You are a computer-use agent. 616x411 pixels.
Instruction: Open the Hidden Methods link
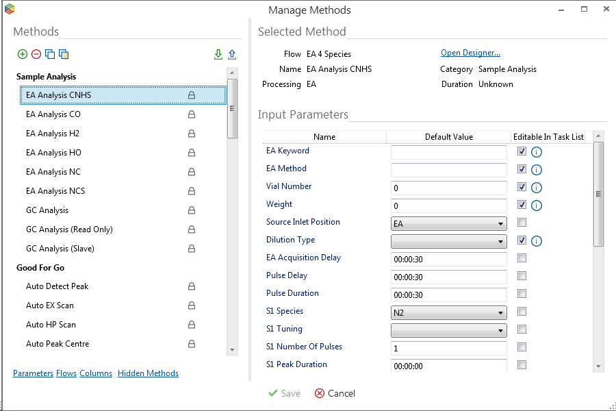click(x=148, y=373)
